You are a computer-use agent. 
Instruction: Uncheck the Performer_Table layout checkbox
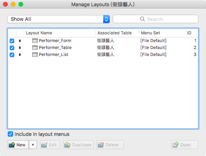[12, 48]
